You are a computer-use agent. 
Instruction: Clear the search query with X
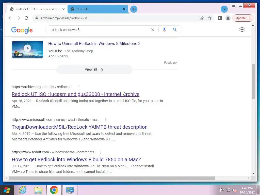pos(153,30)
